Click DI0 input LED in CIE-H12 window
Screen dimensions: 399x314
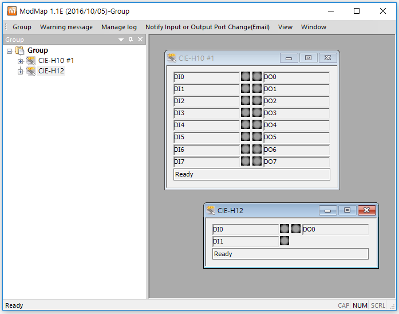tap(285, 229)
